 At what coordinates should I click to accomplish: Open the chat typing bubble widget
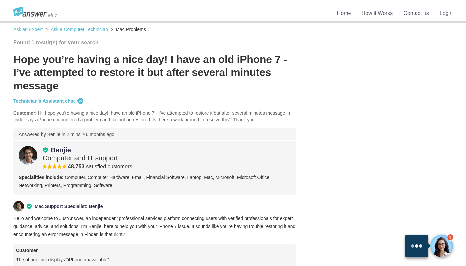pos(417,246)
